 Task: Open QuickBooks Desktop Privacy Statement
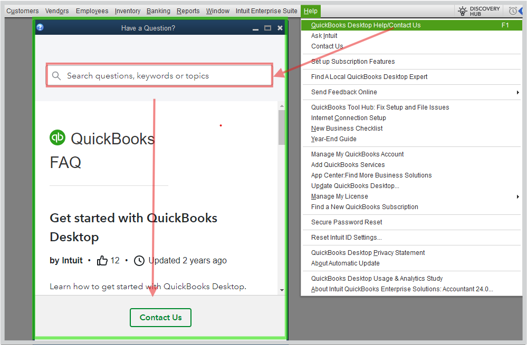(x=411, y=253)
